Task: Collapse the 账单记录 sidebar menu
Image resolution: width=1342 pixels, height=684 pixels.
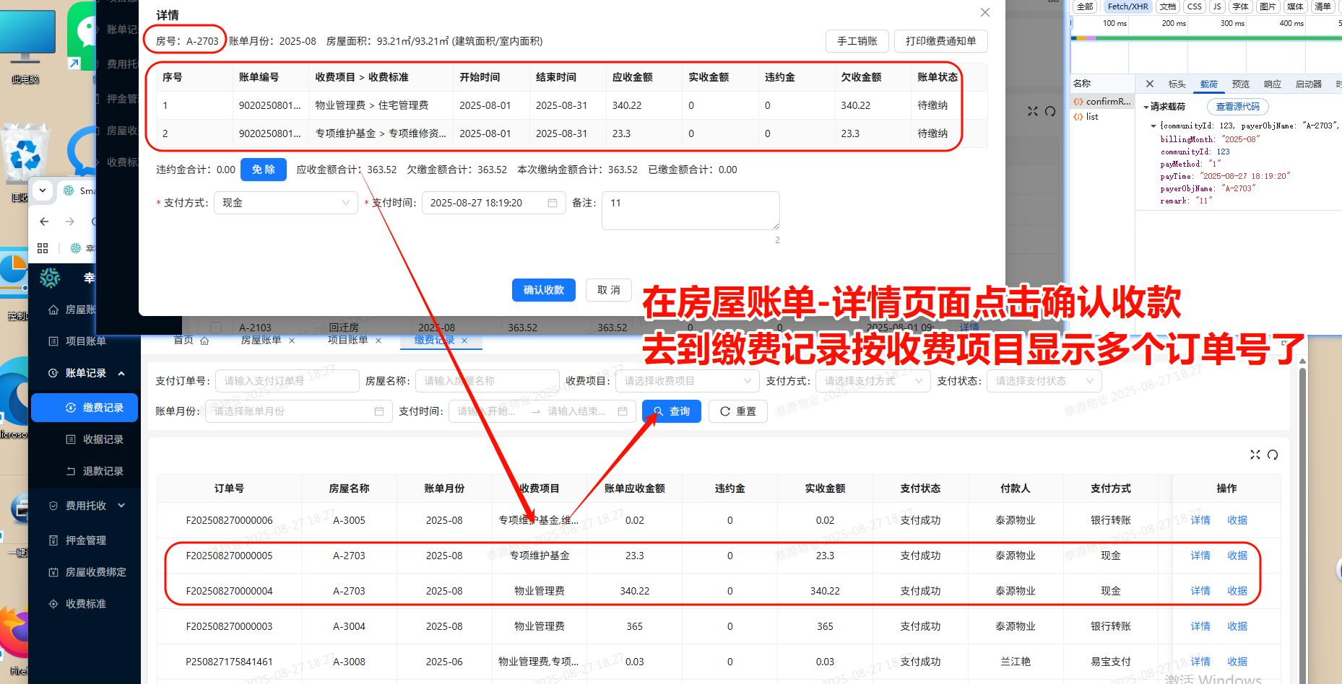Action: 121,373
